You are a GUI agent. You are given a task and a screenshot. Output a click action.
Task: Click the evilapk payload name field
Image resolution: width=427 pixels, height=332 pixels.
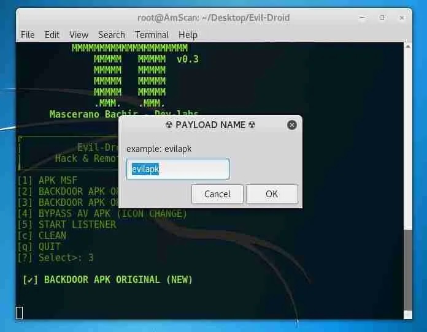(178, 169)
